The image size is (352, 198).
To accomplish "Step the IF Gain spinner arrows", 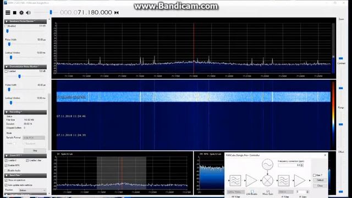I will [307, 192].
